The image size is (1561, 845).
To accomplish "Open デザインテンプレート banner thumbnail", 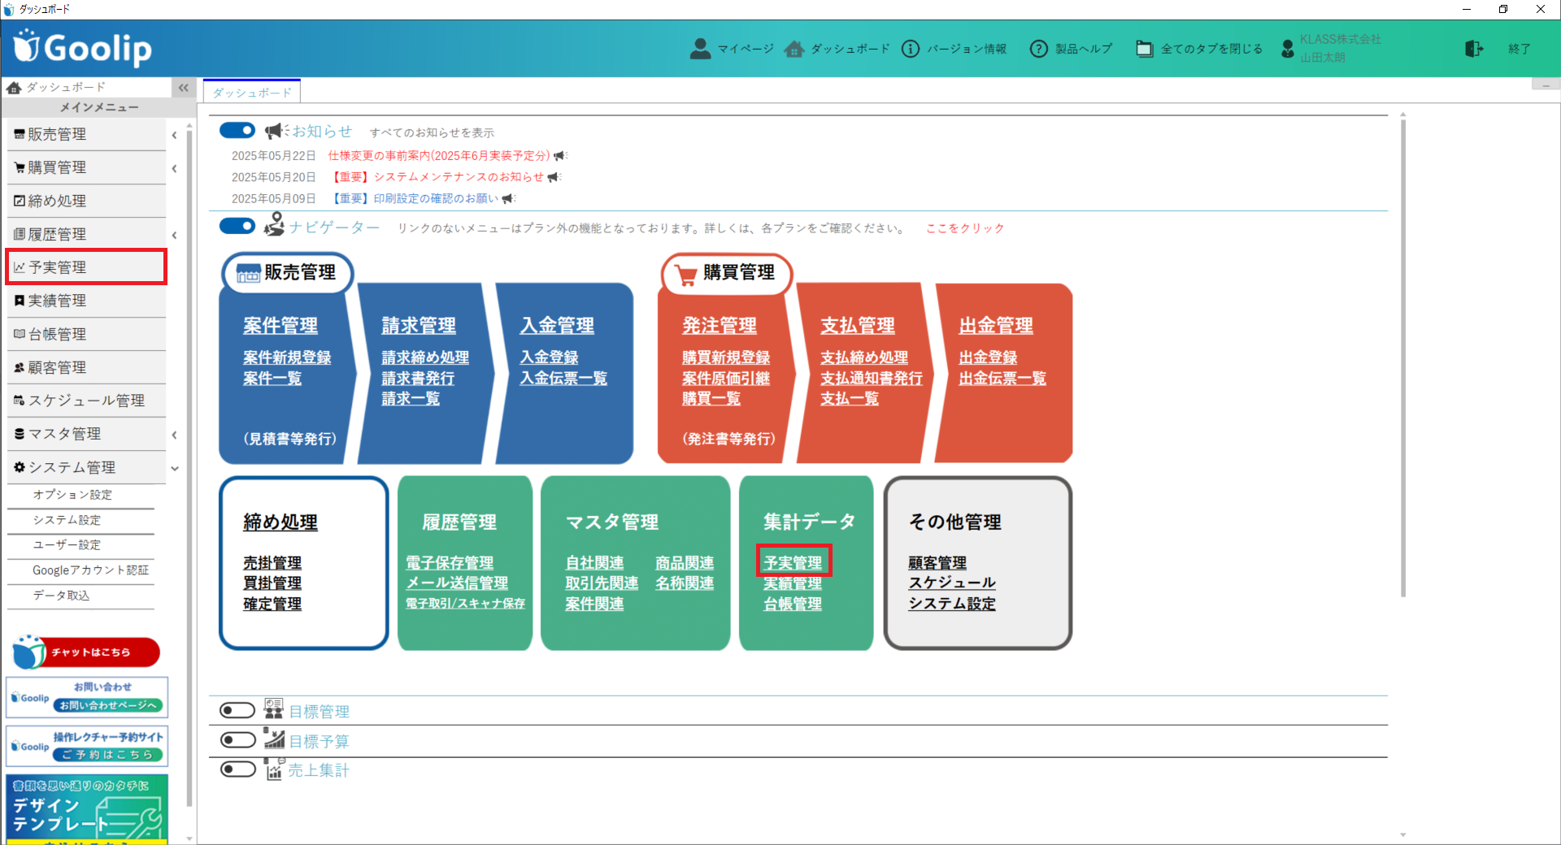I will (x=87, y=809).
